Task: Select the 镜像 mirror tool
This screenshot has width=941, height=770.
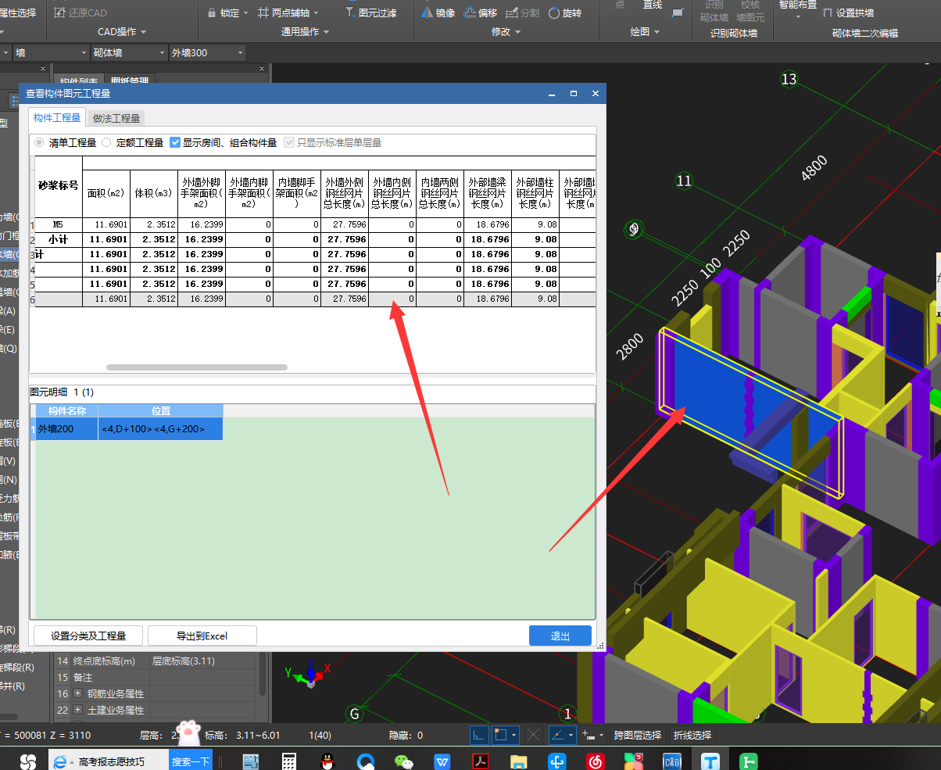Action: coord(439,13)
